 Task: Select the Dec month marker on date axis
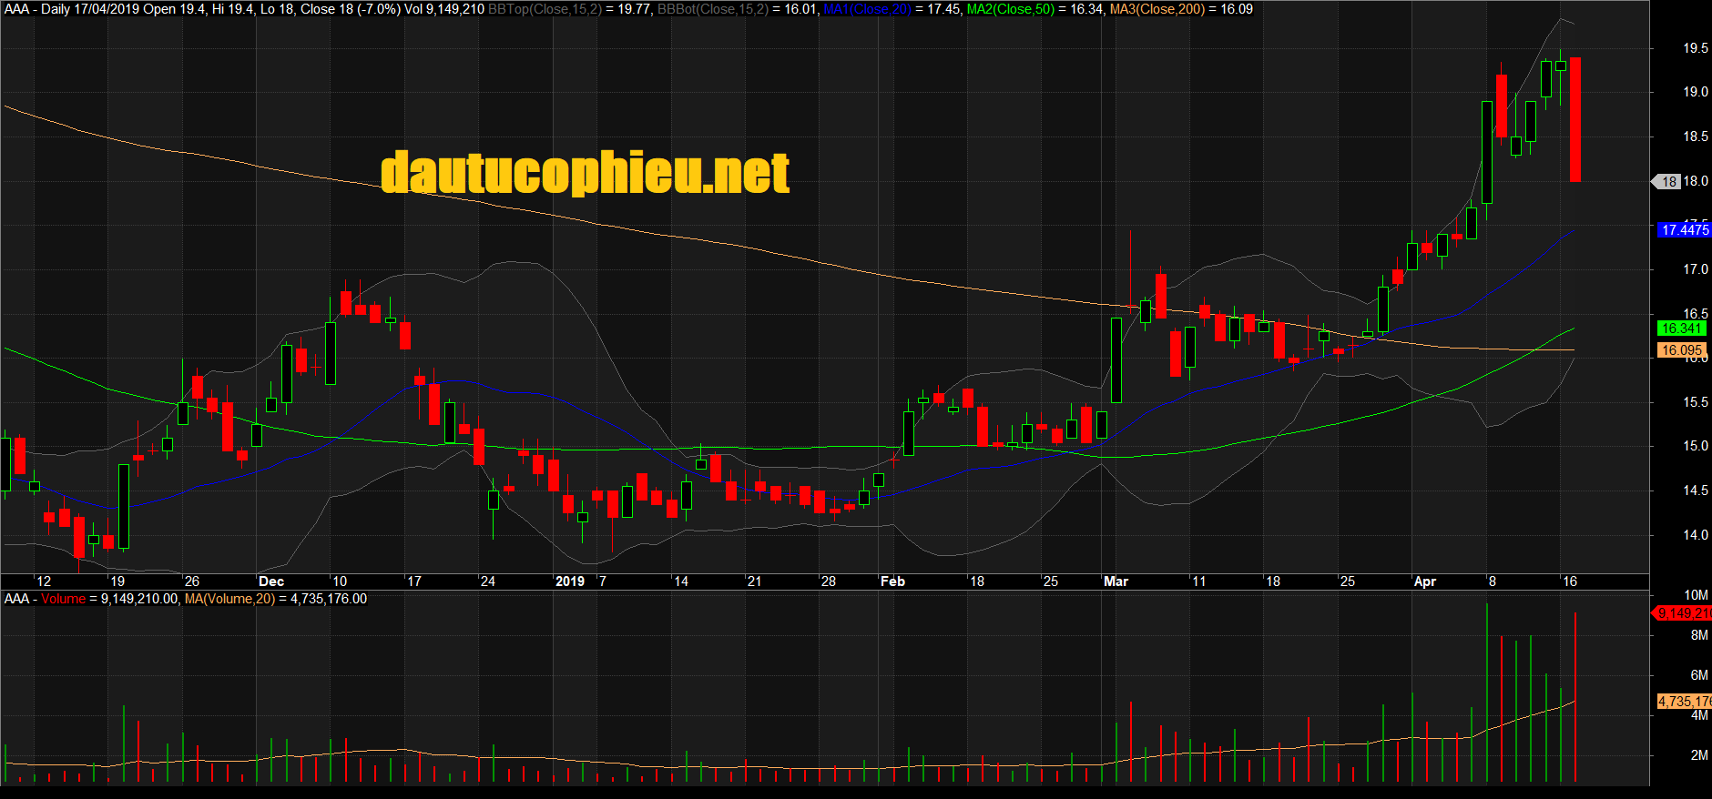(271, 582)
